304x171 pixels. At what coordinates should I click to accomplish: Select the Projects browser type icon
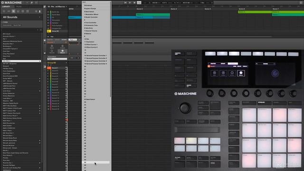pyautogui.click(x=4, y=11)
